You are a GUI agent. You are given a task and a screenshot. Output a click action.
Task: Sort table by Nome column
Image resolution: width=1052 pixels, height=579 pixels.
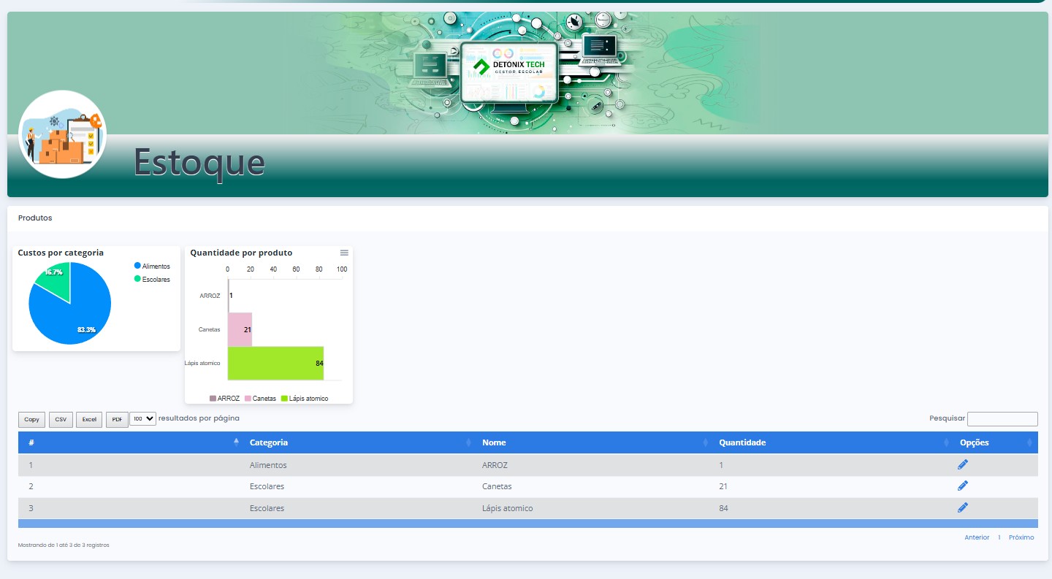[x=595, y=442]
